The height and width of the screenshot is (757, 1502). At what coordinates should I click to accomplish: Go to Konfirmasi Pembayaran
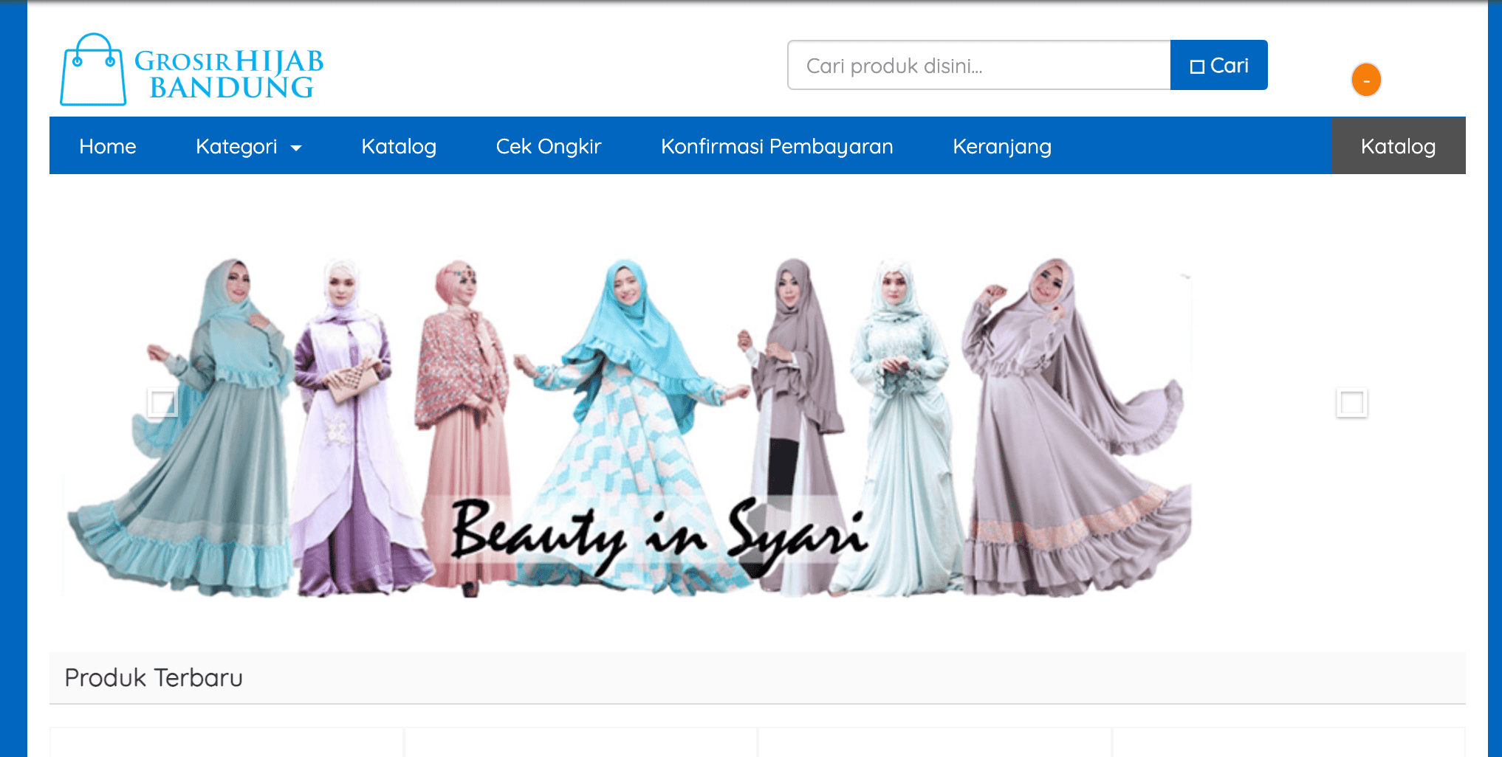tap(777, 146)
